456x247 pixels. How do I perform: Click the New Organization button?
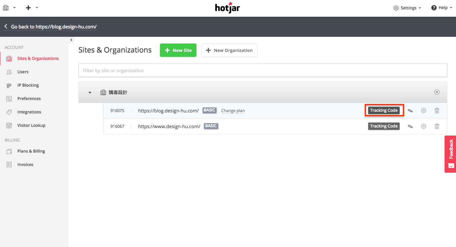click(229, 50)
